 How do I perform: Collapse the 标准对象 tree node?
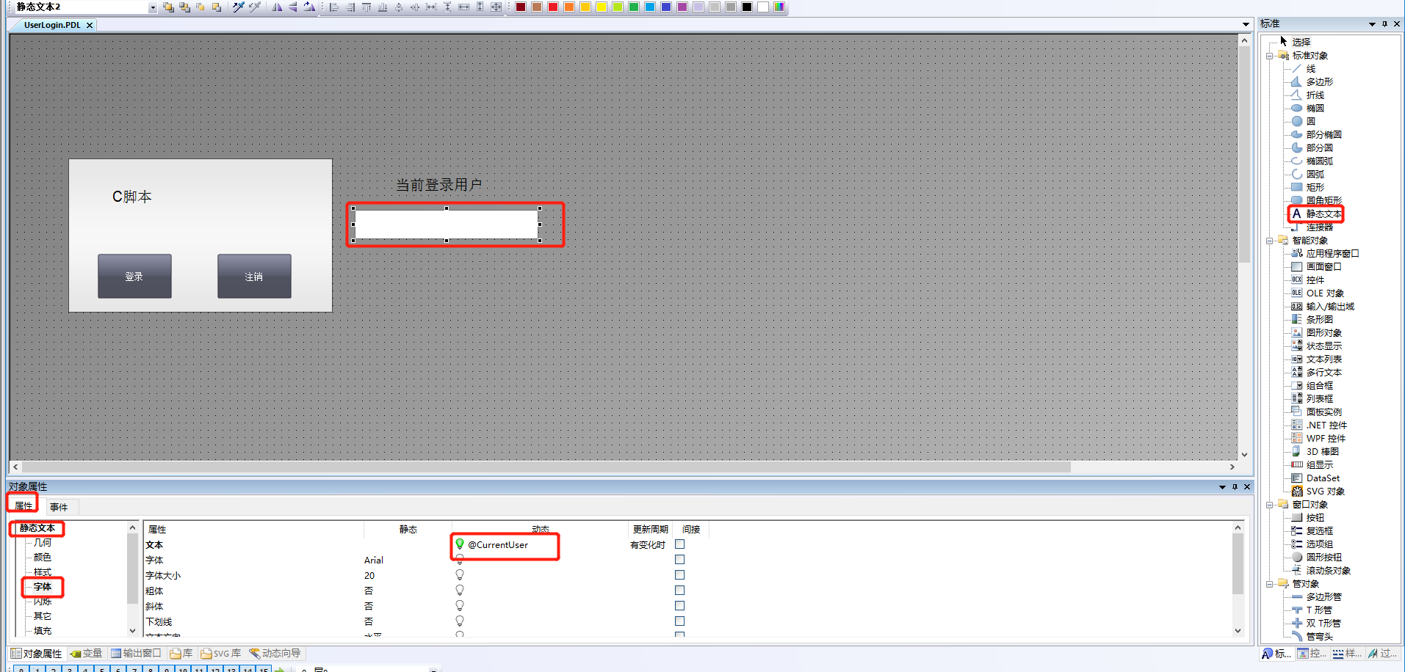(x=1271, y=55)
